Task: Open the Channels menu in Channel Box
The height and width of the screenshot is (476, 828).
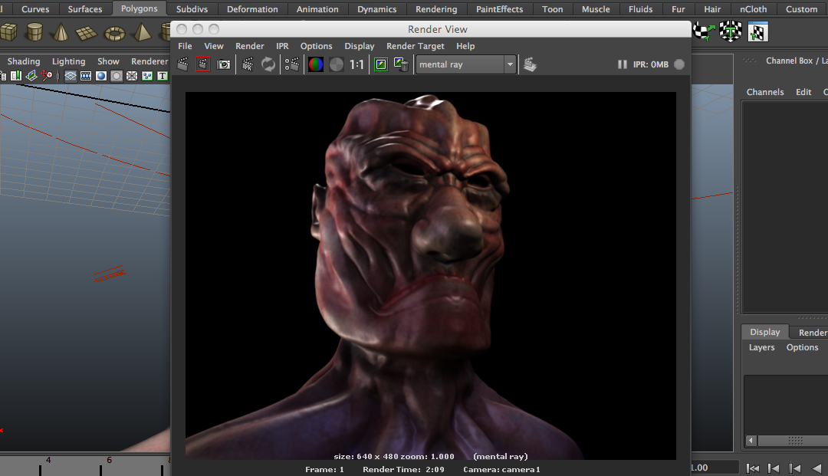Action: 765,92
